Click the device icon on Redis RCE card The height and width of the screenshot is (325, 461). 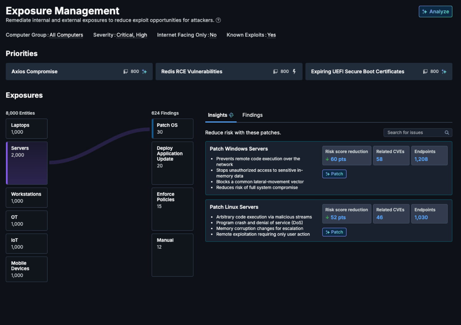pos(275,71)
